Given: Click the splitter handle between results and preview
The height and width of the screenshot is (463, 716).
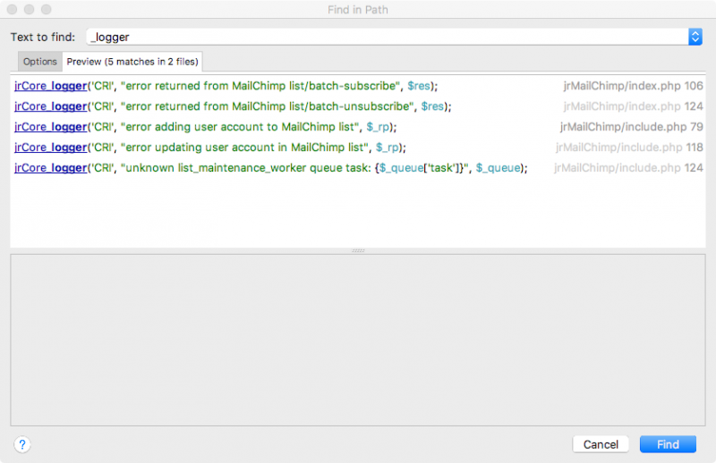Looking at the screenshot, I should [358, 250].
